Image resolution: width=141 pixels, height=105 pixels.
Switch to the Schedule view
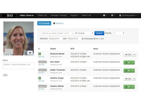point(44,23)
